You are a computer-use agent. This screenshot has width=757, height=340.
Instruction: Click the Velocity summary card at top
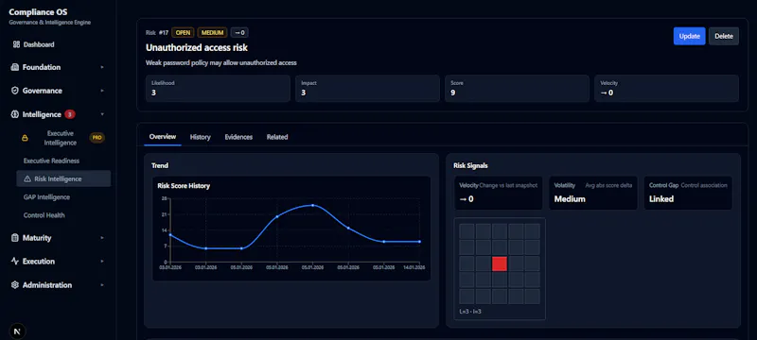(667, 88)
